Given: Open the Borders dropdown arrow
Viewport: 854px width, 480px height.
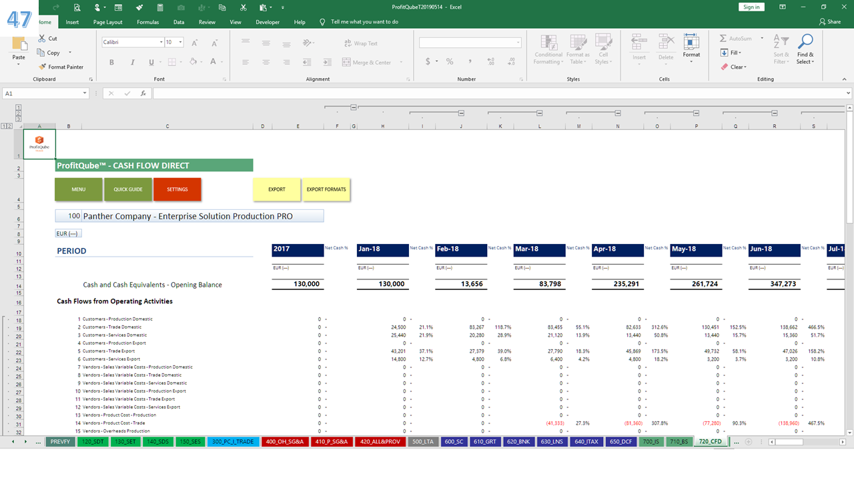Looking at the screenshot, I should (181, 62).
